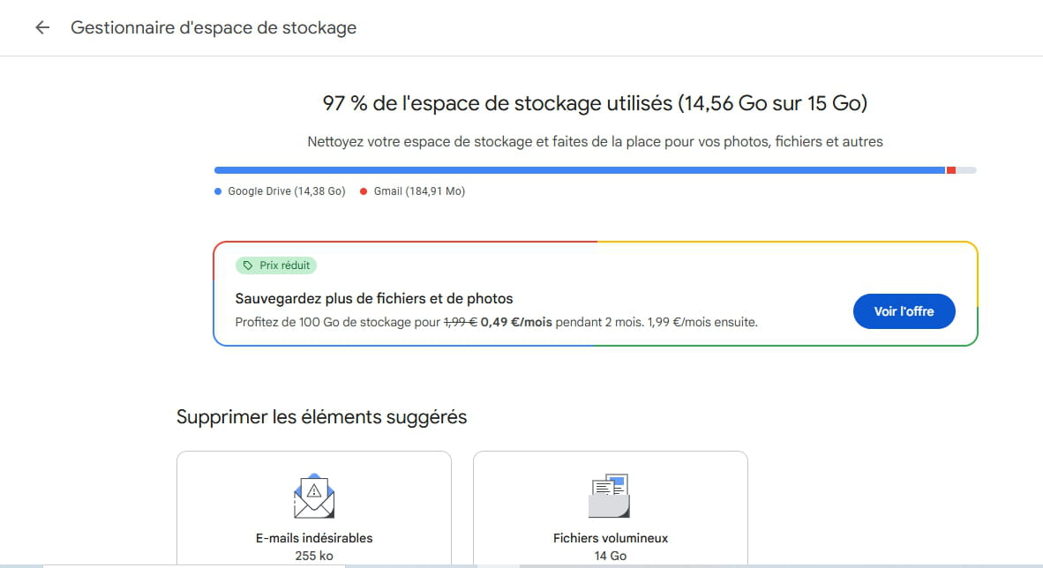This screenshot has height=568, width=1043.
Task: Click the price tag icon in Prix réduit
Action: (x=247, y=265)
